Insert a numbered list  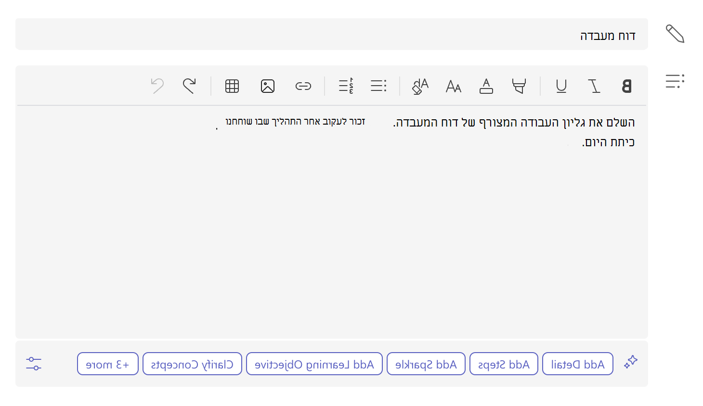coord(346,86)
